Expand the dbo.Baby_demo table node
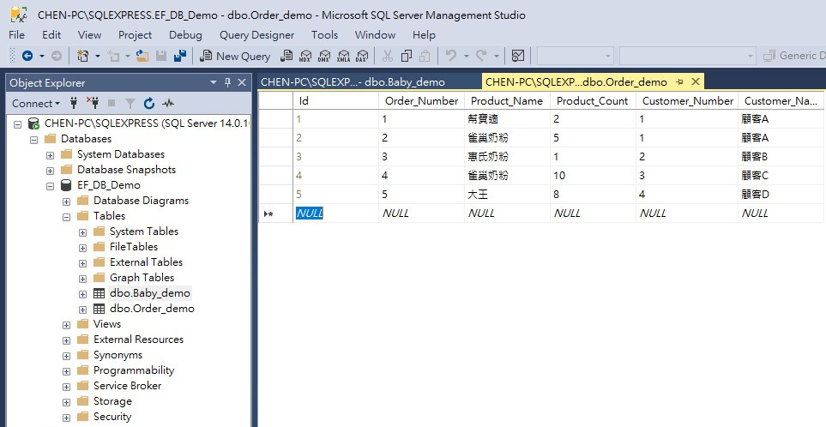 pos(82,294)
